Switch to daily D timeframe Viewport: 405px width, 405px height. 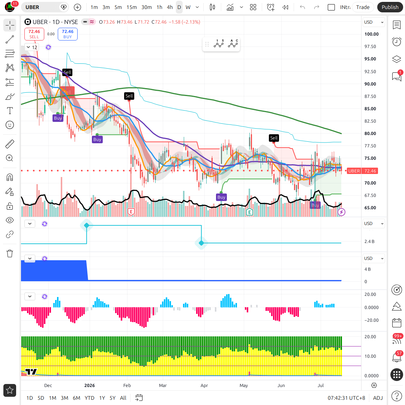[179, 7]
